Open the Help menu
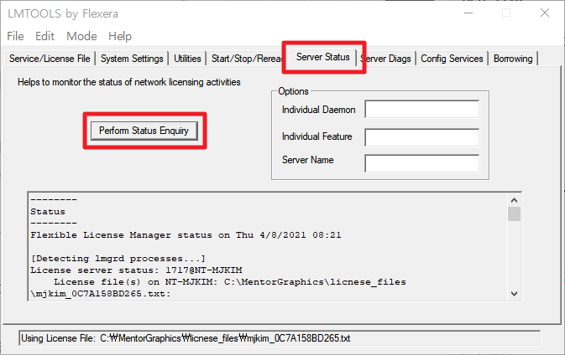 120,36
